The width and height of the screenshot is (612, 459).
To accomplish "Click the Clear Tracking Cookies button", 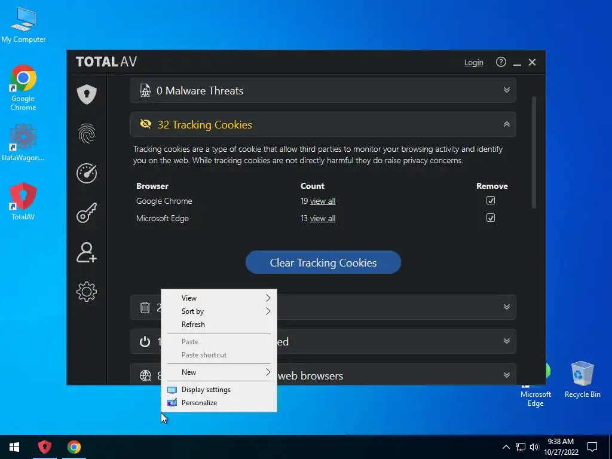I will pyautogui.click(x=323, y=262).
